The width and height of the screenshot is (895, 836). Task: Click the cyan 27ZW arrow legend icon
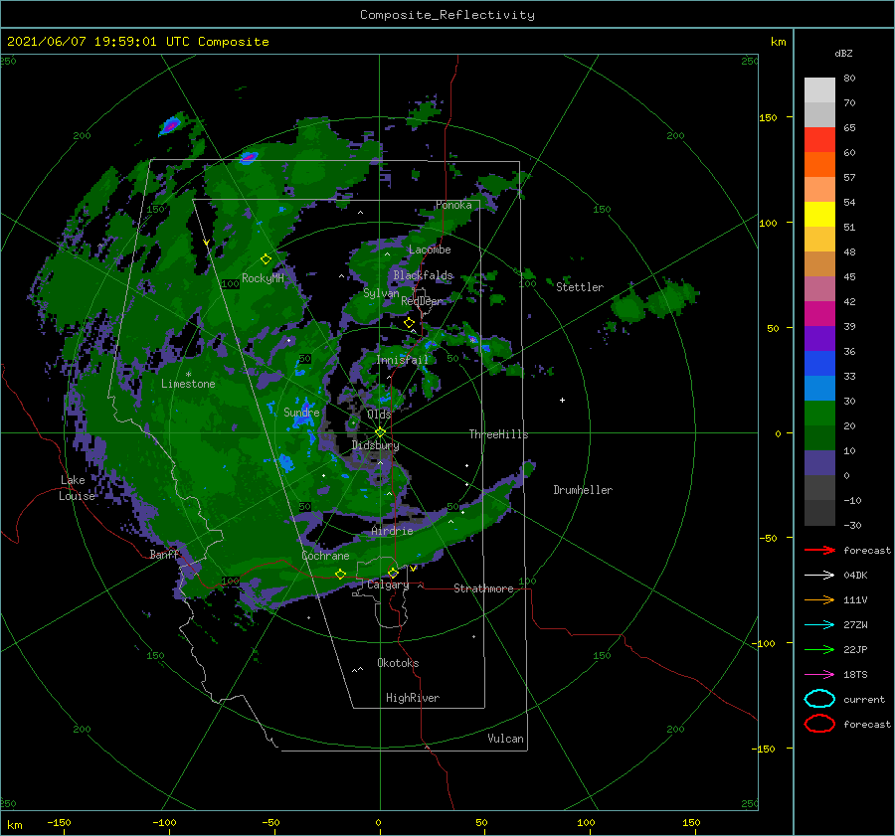819,625
